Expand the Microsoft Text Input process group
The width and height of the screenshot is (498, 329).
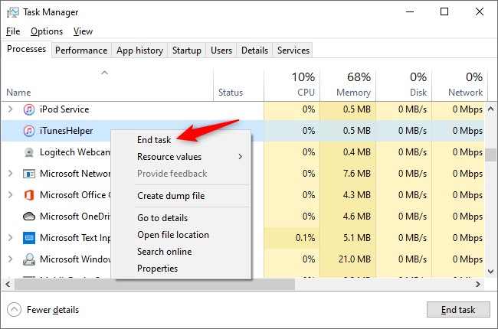click(10, 238)
